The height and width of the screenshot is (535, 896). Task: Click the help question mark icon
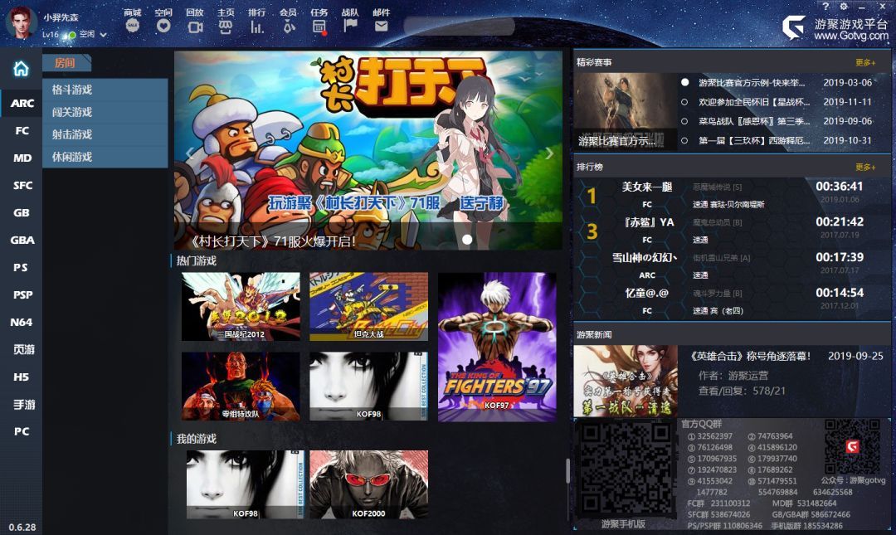click(x=825, y=6)
